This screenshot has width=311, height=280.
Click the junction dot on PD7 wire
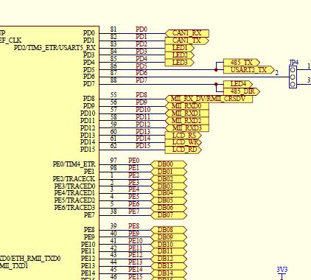pyautogui.click(x=216, y=85)
